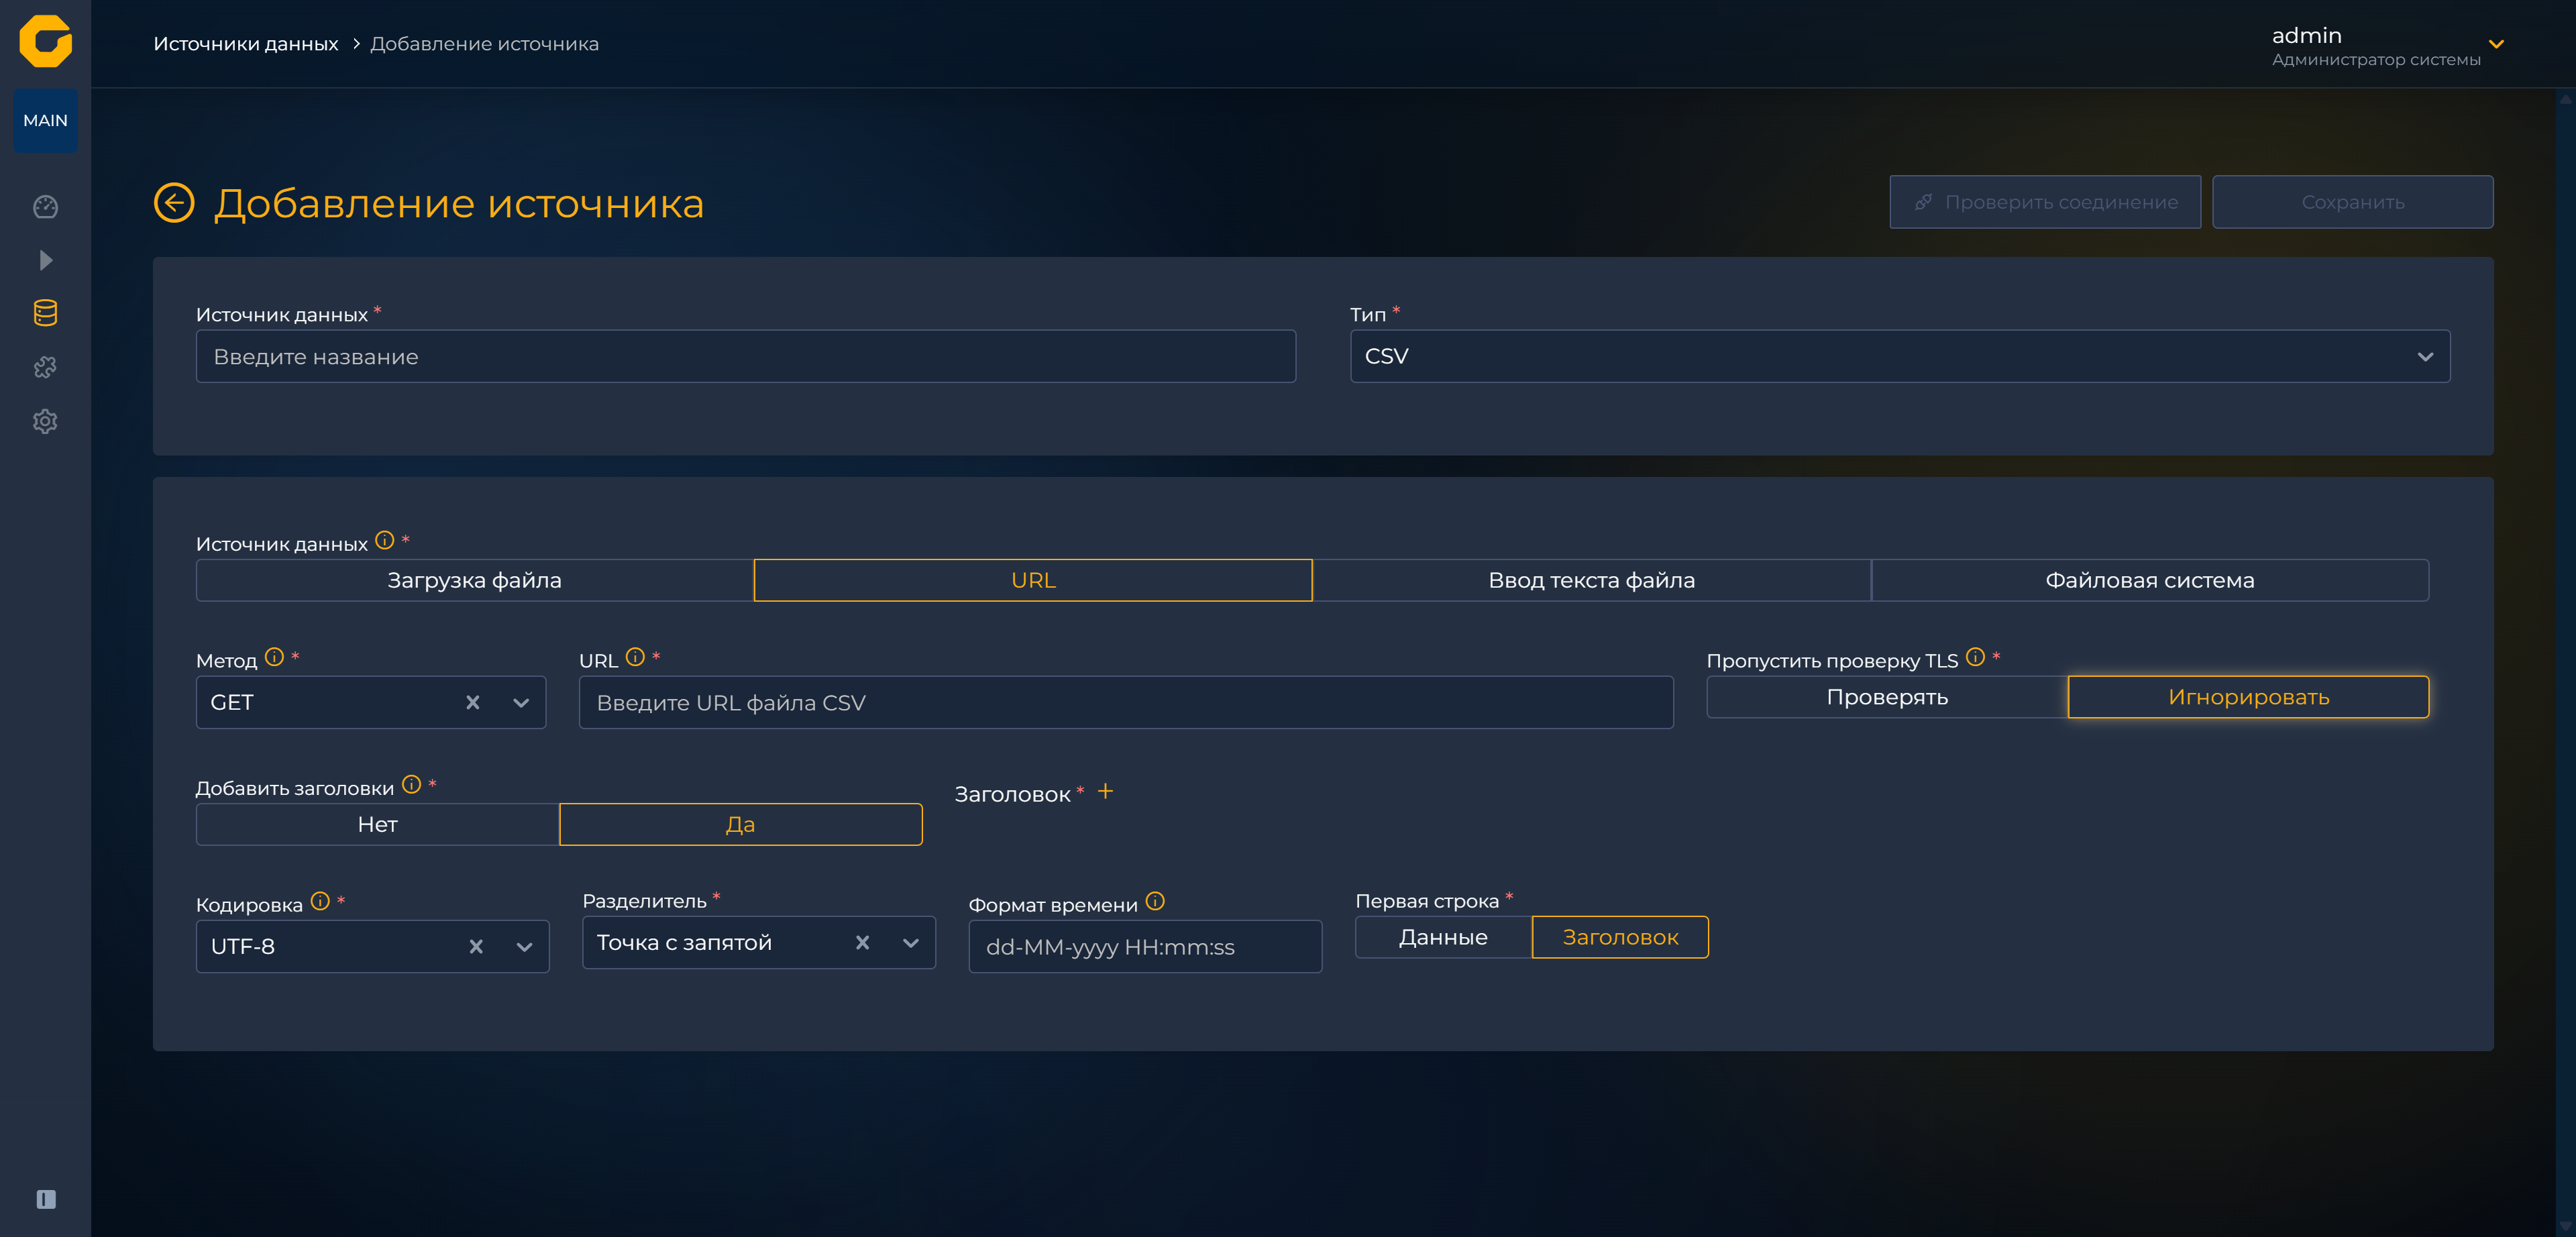Viewport: 2576px width, 1237px height.
Task: Focus the Введите название input field
Action: coord(746,357)
